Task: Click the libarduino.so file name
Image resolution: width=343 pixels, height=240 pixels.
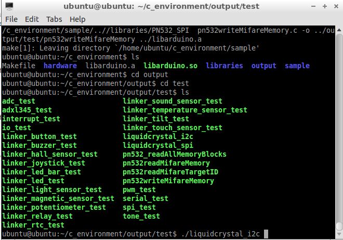Action: [x=170, y=66]
